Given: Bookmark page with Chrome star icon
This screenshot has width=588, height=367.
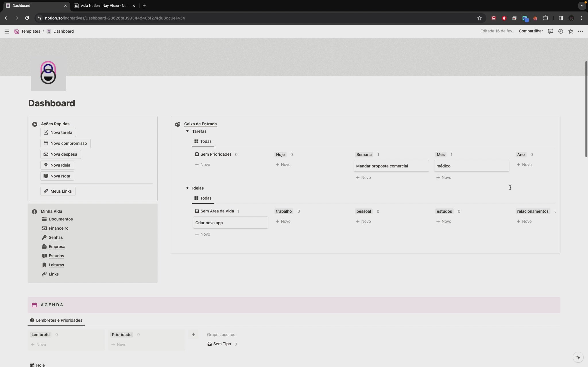Looking at the screenshot, I should click(479, 18).
